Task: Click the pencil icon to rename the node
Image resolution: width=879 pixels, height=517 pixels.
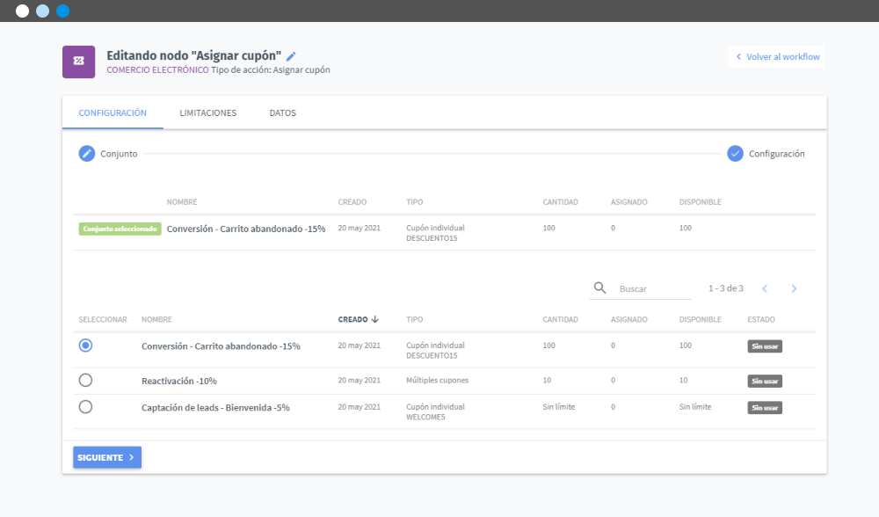Action: [x=292, y=56]
